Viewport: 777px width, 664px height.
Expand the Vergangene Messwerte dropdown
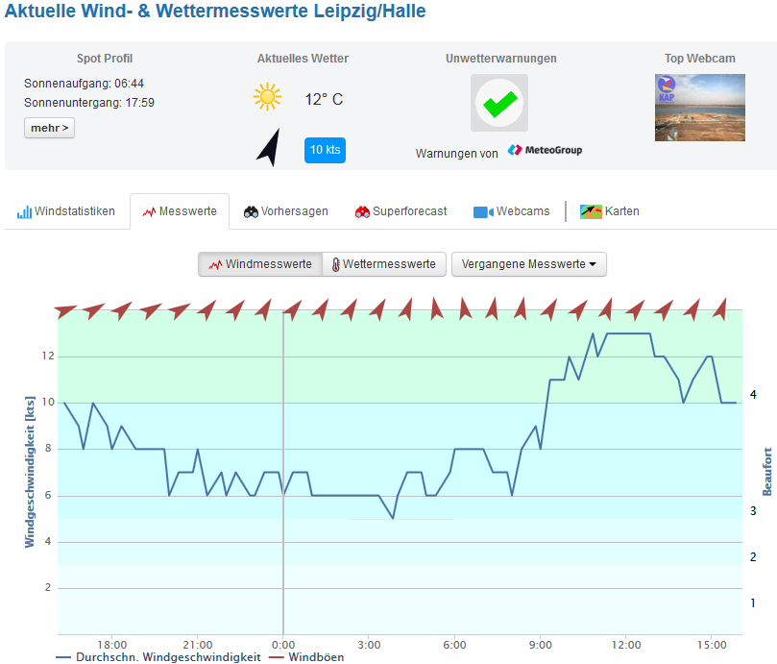[528, 264]
